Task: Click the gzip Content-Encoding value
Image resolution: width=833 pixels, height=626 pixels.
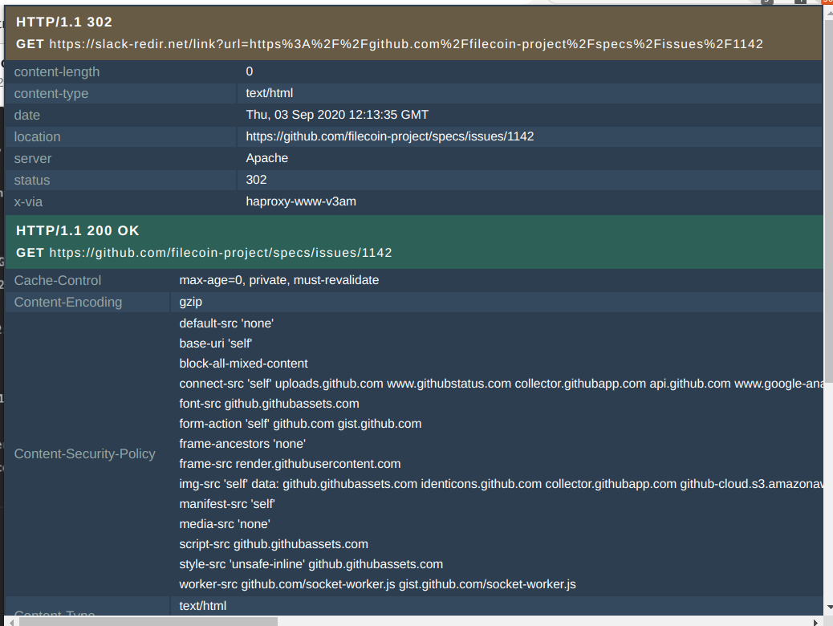Action: (x=190, y=302)
